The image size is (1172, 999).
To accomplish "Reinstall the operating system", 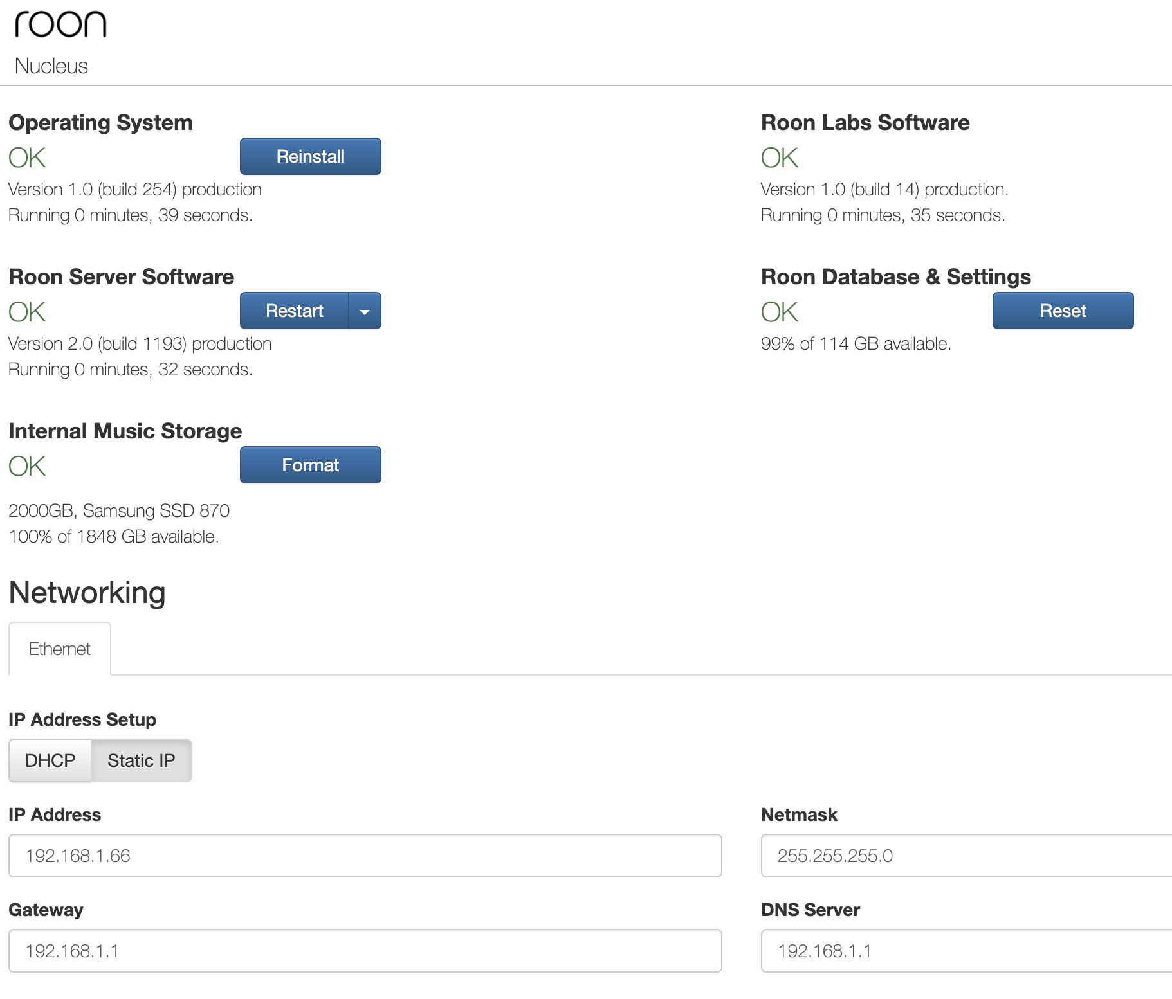I will pos(310,156).
